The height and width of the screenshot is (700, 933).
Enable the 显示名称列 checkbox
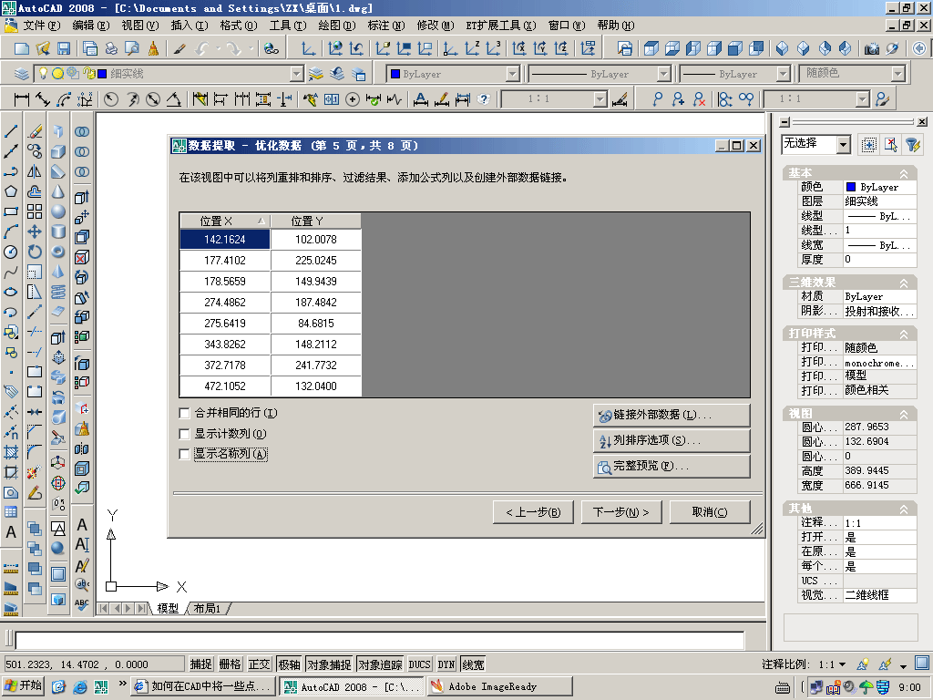point(184,454)
